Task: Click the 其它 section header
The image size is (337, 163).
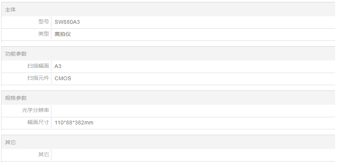Action: [x=11, y=142]
